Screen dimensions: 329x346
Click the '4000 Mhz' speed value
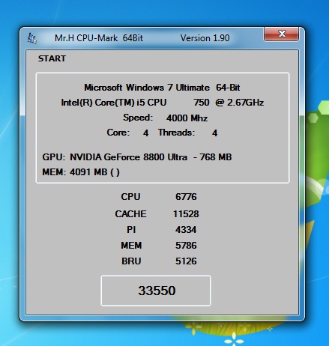pyautogui.click(x=187, y=118)
